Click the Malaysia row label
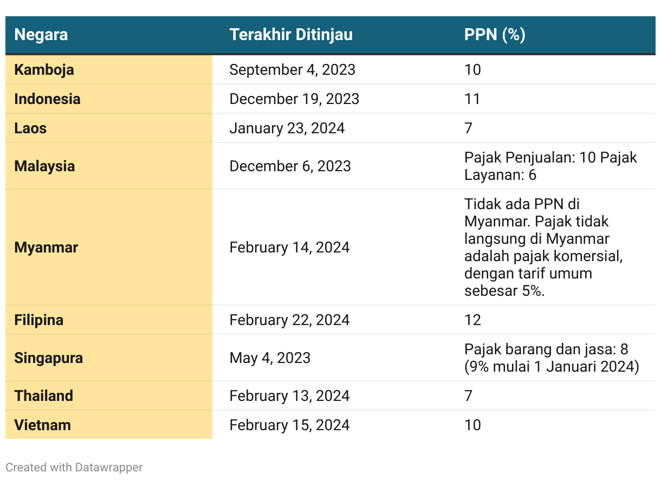The width and height of the screenshot is (661, 480). pos(44,166)
